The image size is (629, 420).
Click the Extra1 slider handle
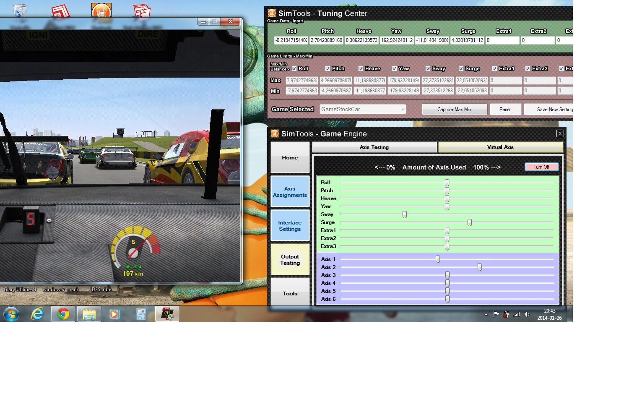[x=447, y=230]
